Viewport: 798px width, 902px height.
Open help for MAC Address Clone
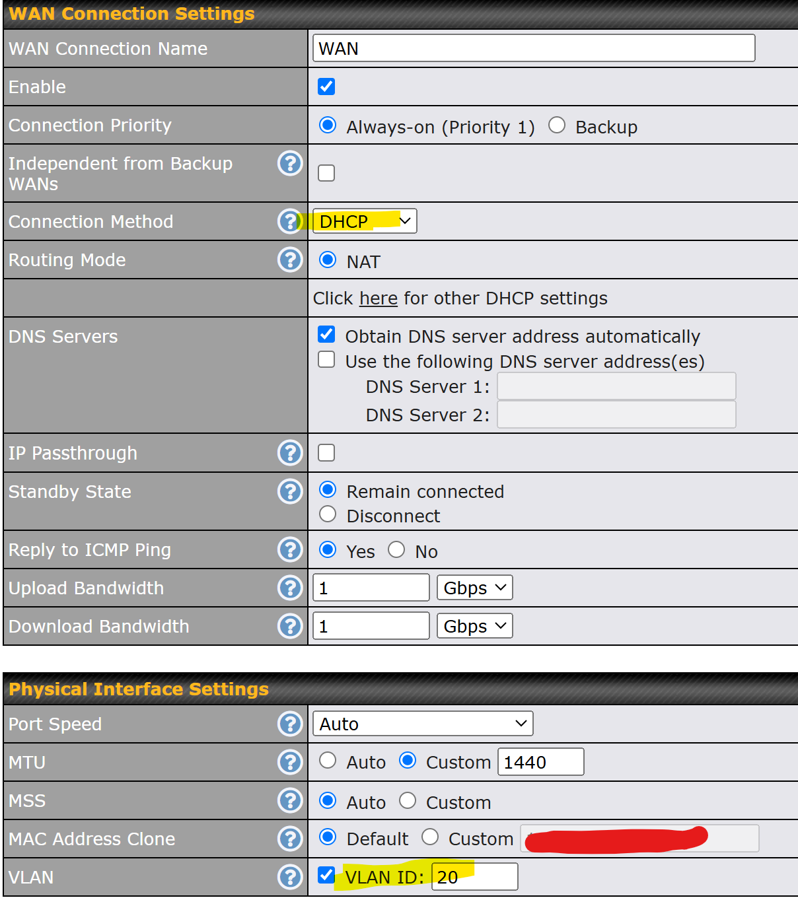(x=290, y=839)
